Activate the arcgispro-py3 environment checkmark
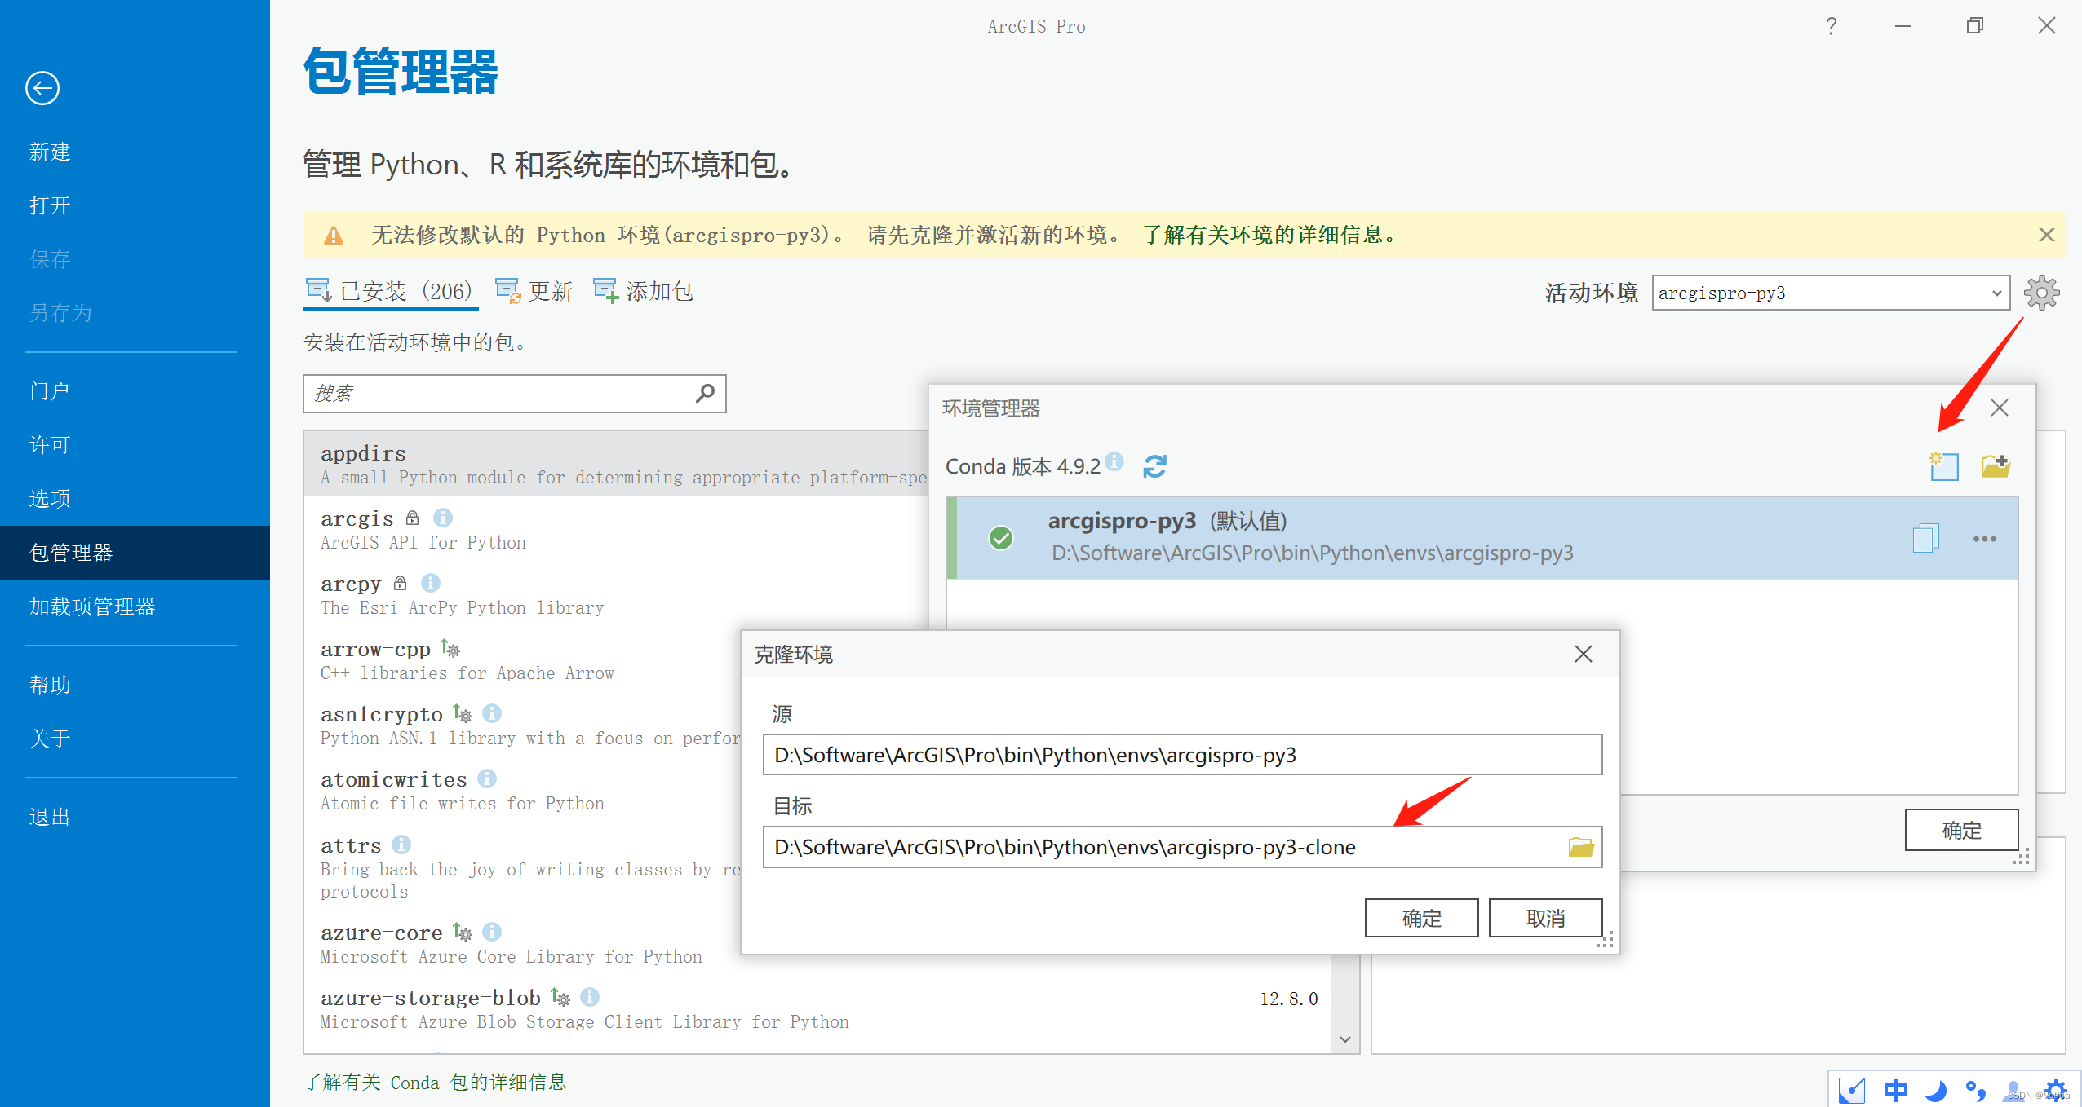Viewport: 2082px width, 1107px height. click(1000, 538)
